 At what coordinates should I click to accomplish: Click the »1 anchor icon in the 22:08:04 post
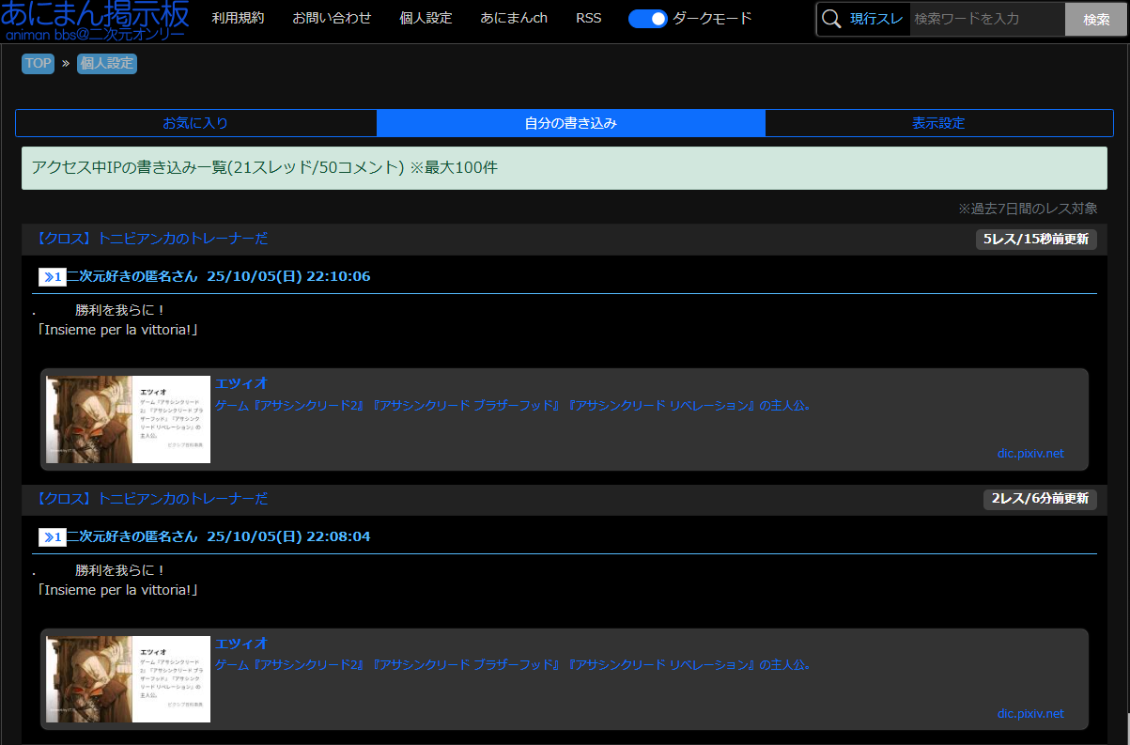(x=52, y=537)
